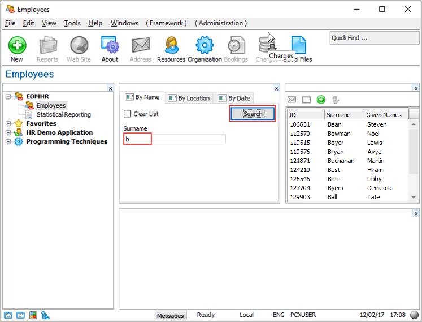
Task: Click the Charges database icon
Action: click(x=265, y=45)
